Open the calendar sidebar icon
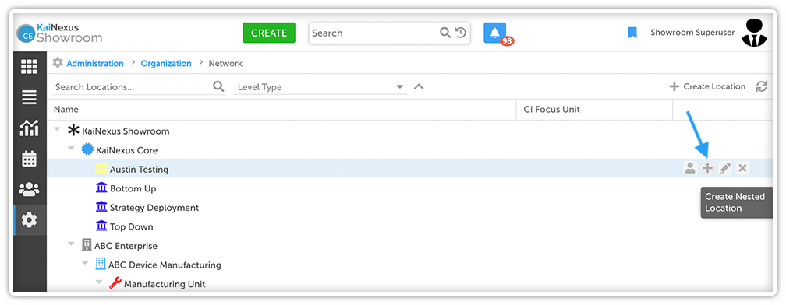Screen dimensions: 786x305 coord(29,159)
